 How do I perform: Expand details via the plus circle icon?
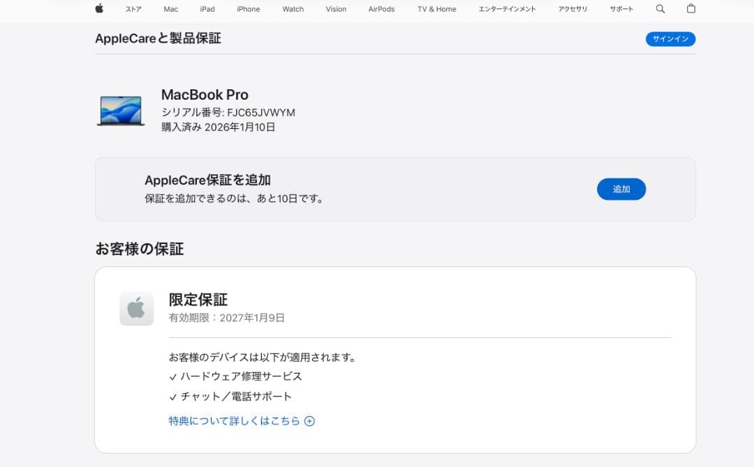tap(309, 421)
